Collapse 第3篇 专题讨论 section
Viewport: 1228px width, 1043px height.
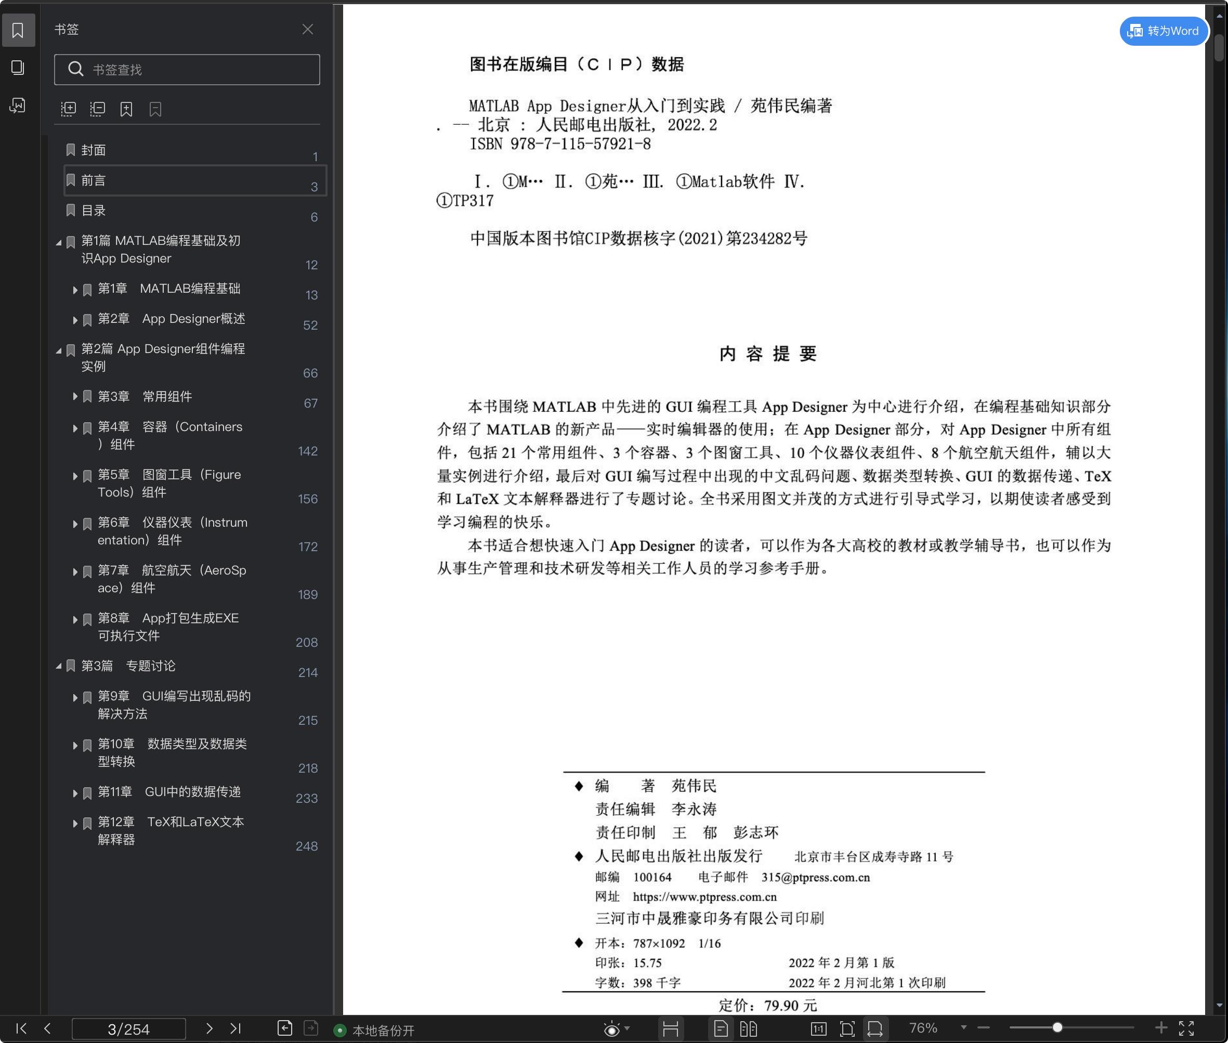tap(59, 667)
